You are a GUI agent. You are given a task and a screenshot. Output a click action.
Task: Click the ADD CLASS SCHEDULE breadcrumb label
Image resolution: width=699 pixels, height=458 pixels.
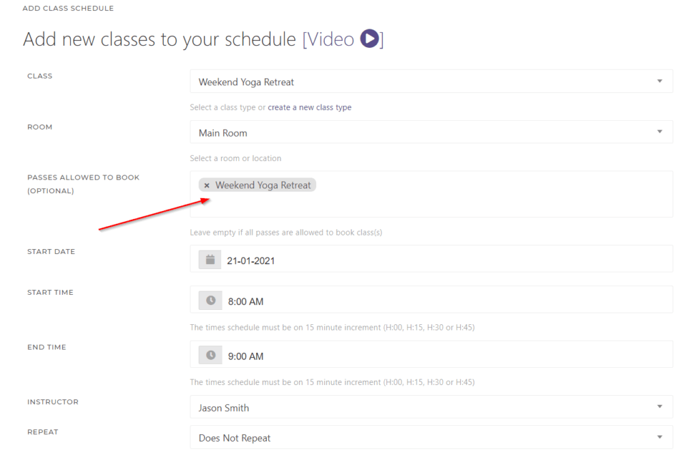pos(68,8)
